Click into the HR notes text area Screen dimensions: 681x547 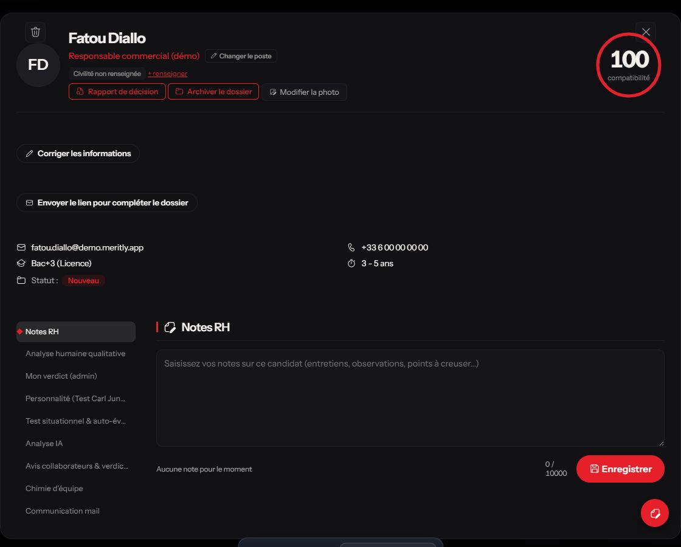click(x=410, y=398)
